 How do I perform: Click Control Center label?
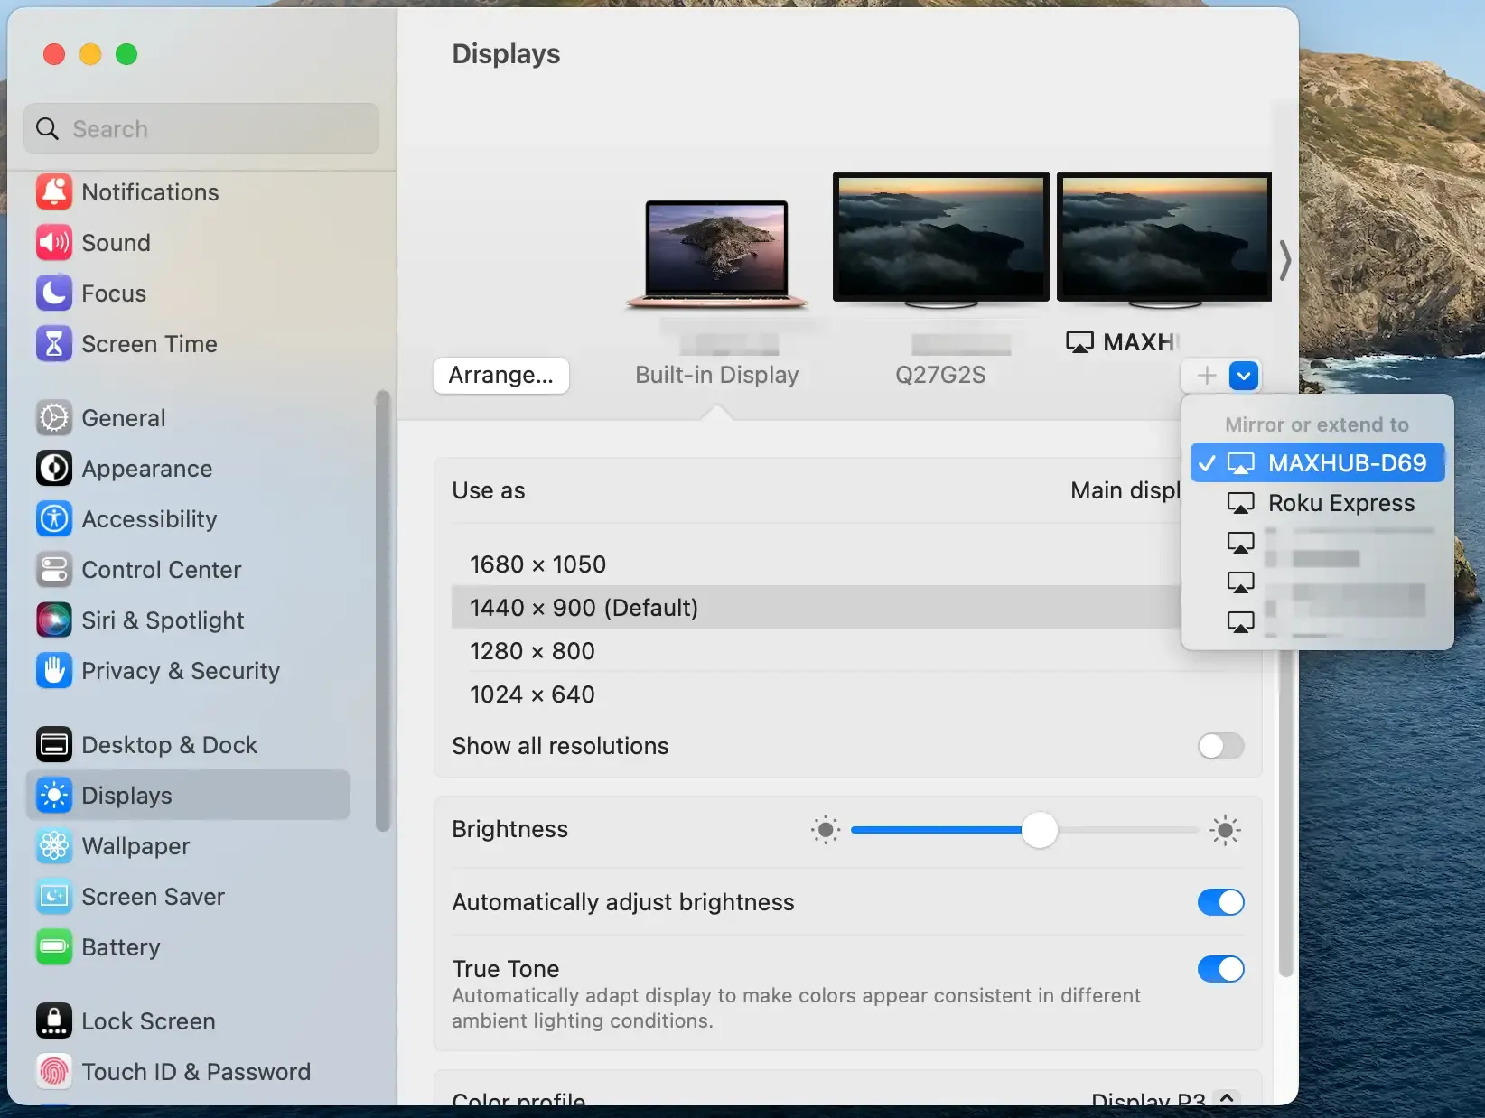point(161,570)
